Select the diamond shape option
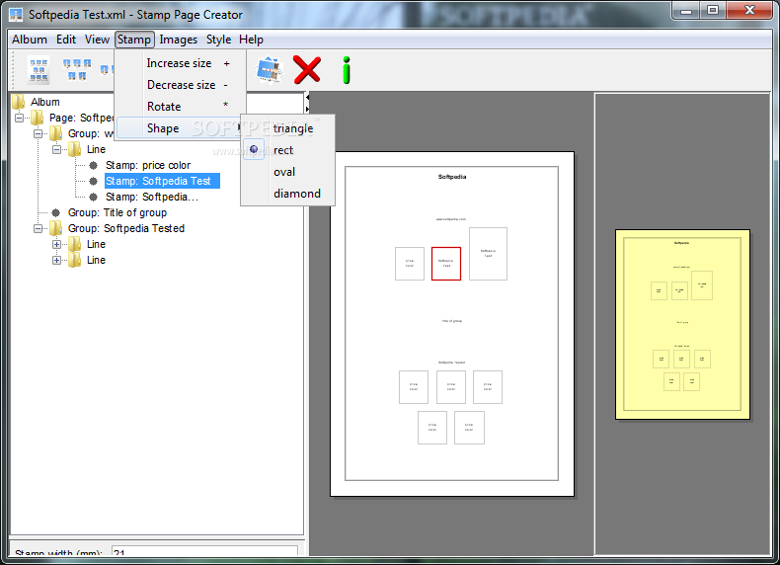The image size is (780, 565). click(288, 194)
